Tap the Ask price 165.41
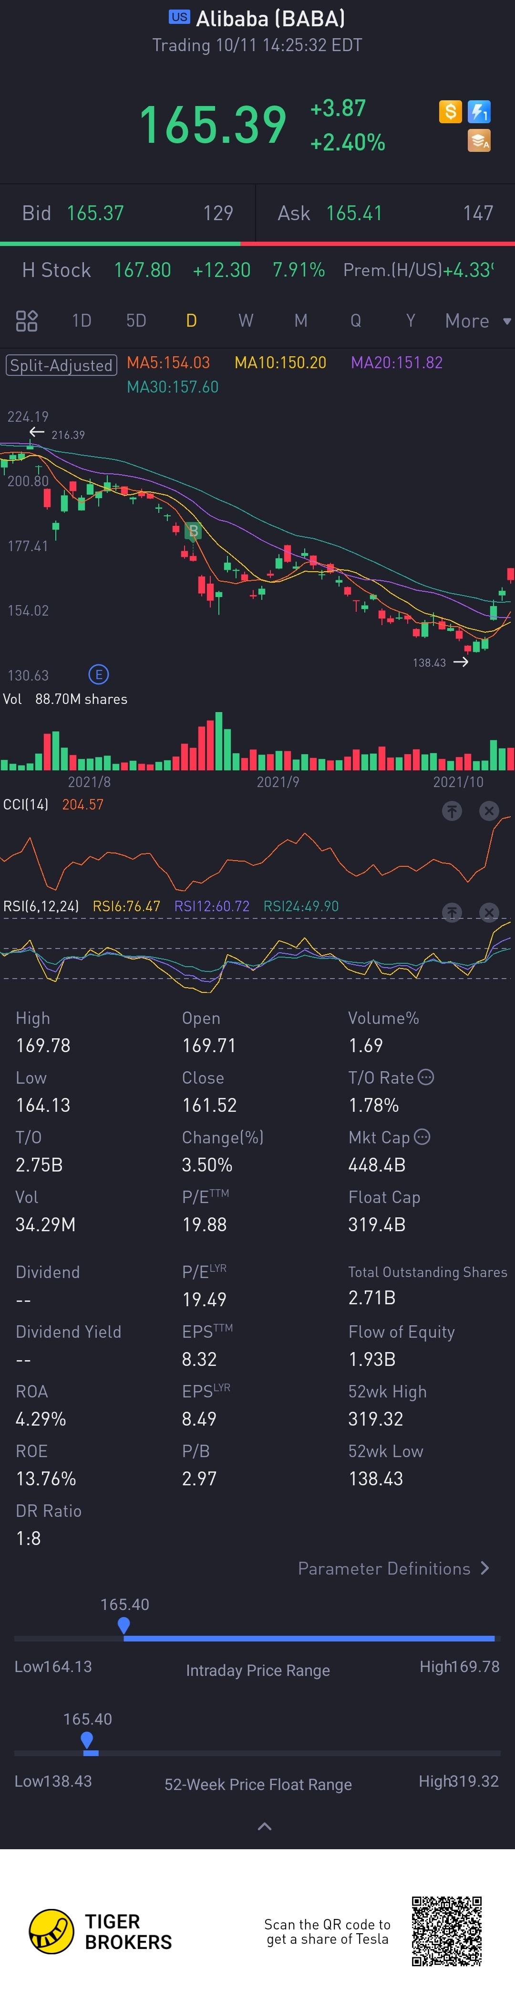The height and width of the screenshot is (2014, 515). 354,213
